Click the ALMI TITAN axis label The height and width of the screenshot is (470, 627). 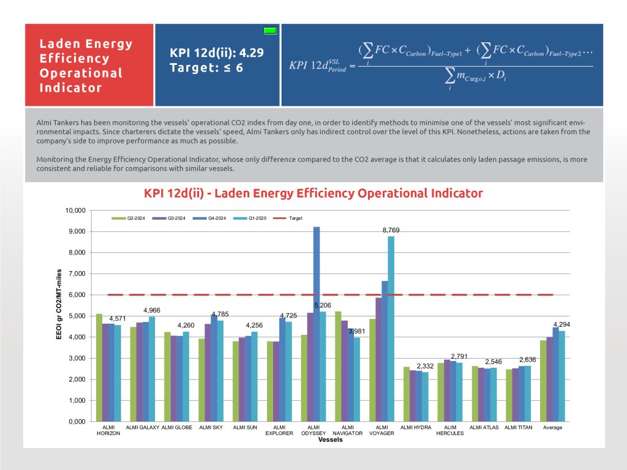tap(518, 428)
